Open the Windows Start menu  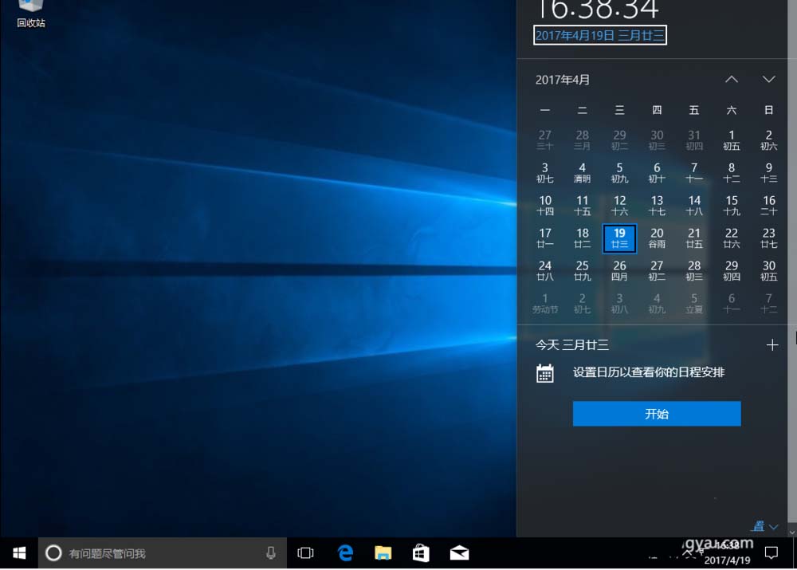point(19,552)
